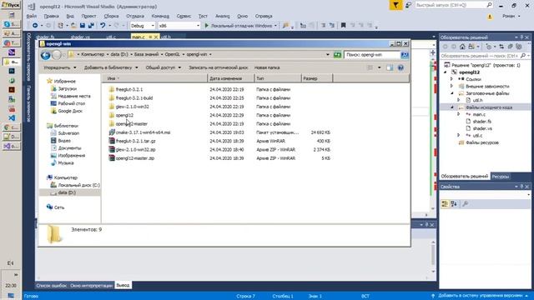Select the util.h file in Solution Explorer
534x300 pixels.
[x=477, y=100]
